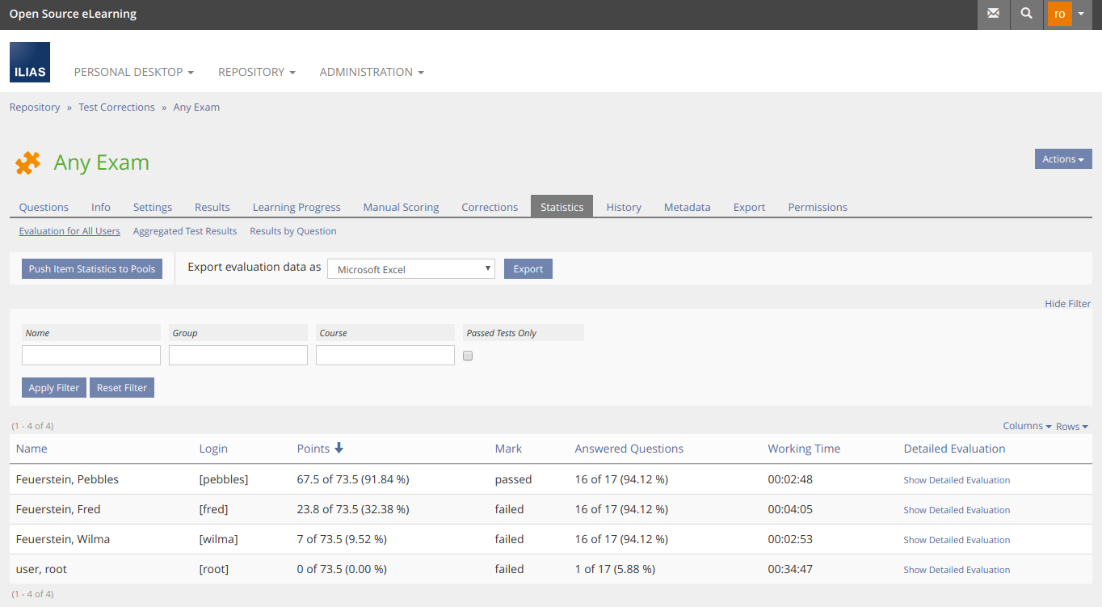The image size is (1102, 607).
Task: Expand the Actions dropdown
Action: pos(1062,159)
